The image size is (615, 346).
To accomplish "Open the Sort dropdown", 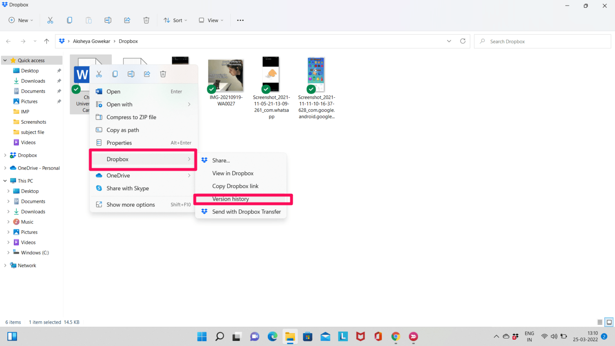I will click(175, 20).
